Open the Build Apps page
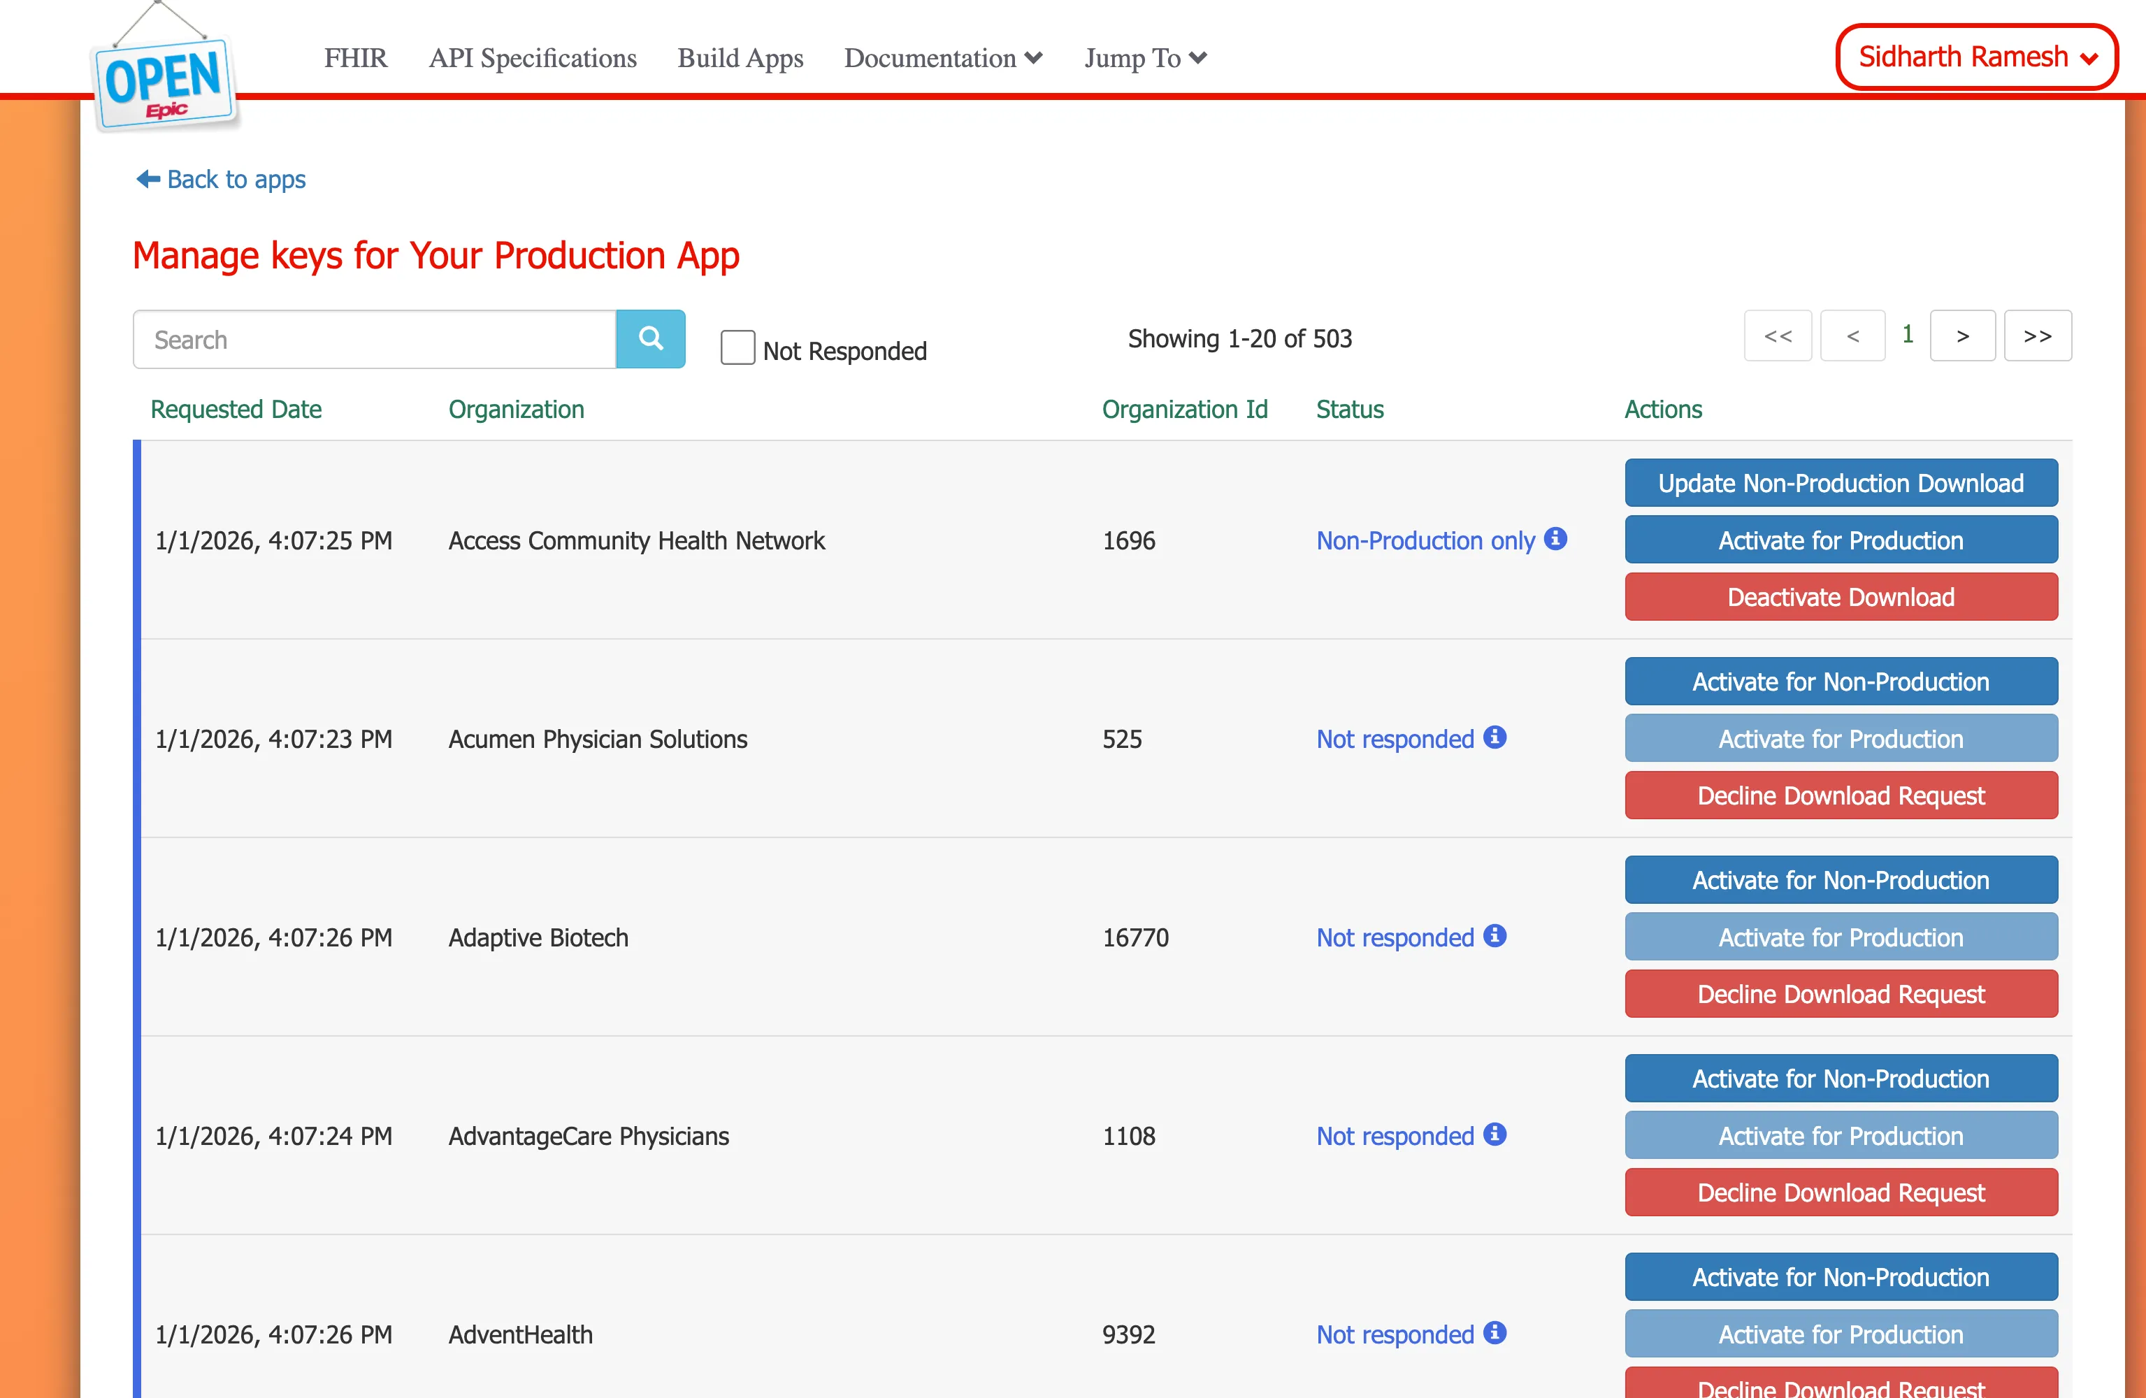2146x1398 pixels. click(740, 58)
